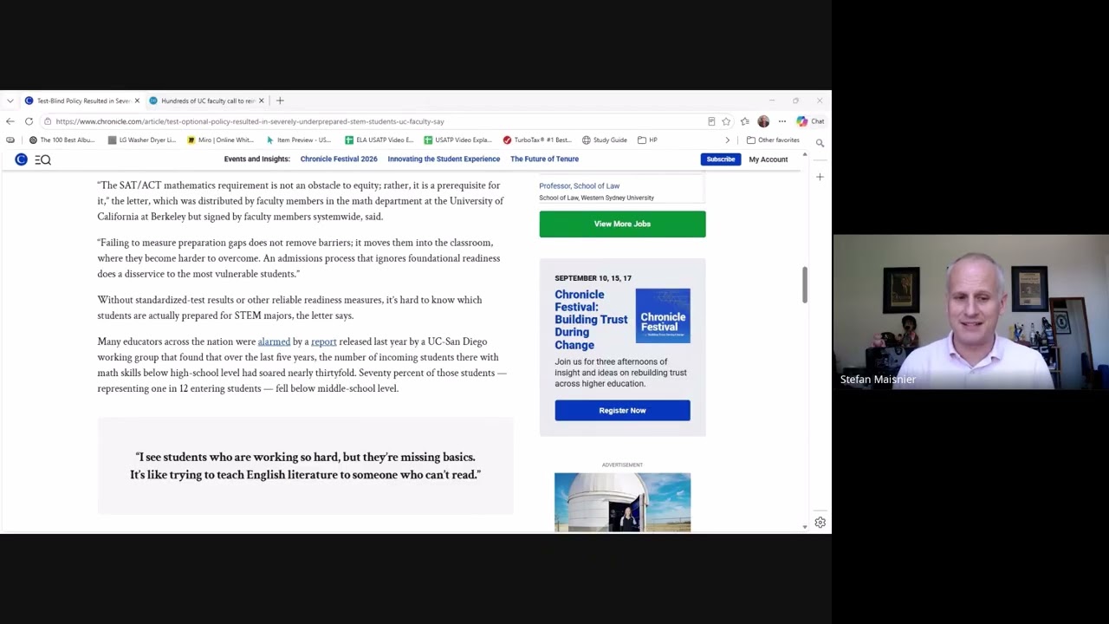Open a new browser tab
1109x624 pixels.
pyautogui.click(x=280, y=101)
